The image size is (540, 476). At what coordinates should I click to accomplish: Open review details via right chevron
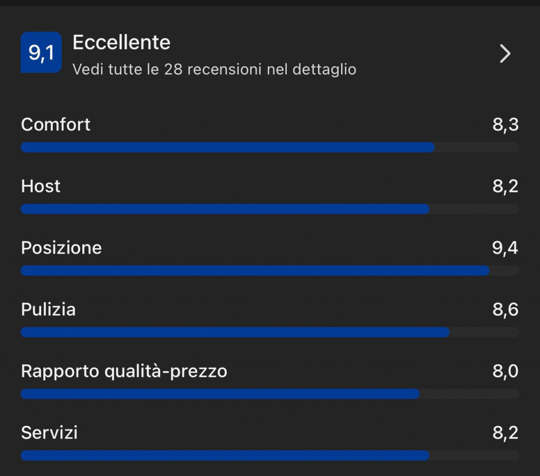point(505,53)
